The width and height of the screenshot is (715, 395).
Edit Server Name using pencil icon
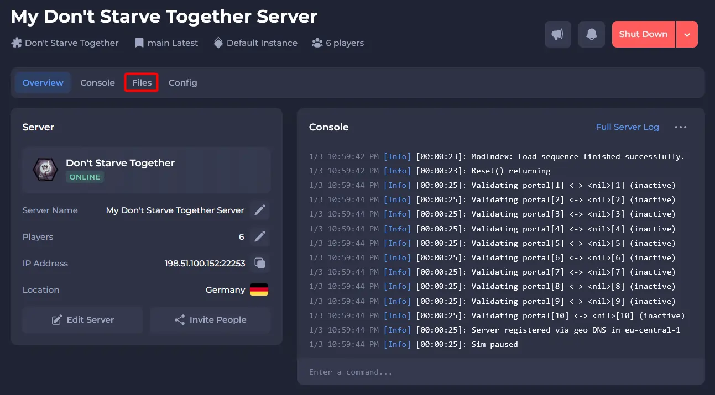click(260, 210)
